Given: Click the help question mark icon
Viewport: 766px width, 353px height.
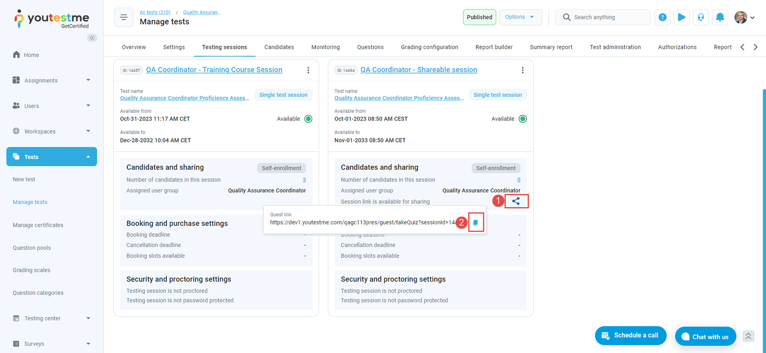Looking at the screenshot, I should coord(662,17).
